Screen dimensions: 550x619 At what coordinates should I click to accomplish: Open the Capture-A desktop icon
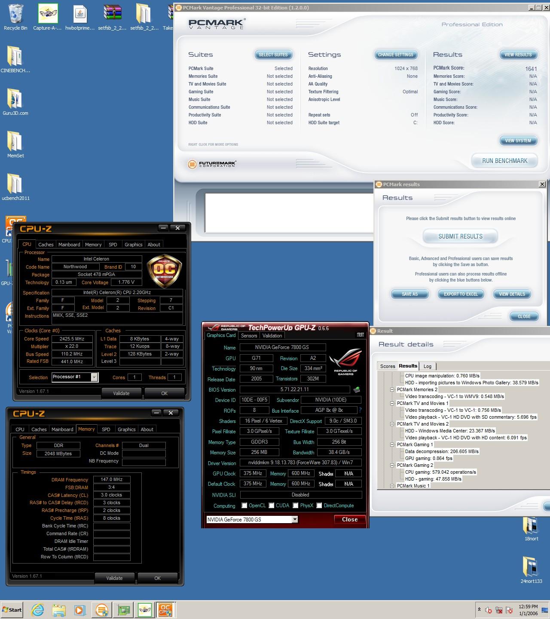[x=47, y=17]
